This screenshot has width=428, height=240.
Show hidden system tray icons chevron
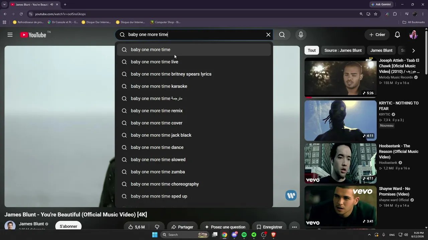(x=368, y=235)
